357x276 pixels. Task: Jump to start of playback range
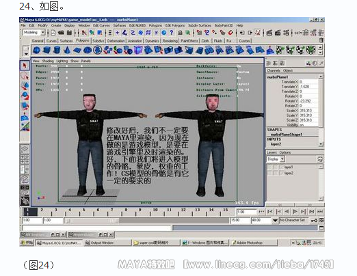pos(261,212)
